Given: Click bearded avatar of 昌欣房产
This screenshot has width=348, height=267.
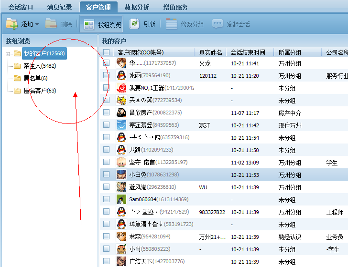Looking at the screenshot, I should coord(121,113).
